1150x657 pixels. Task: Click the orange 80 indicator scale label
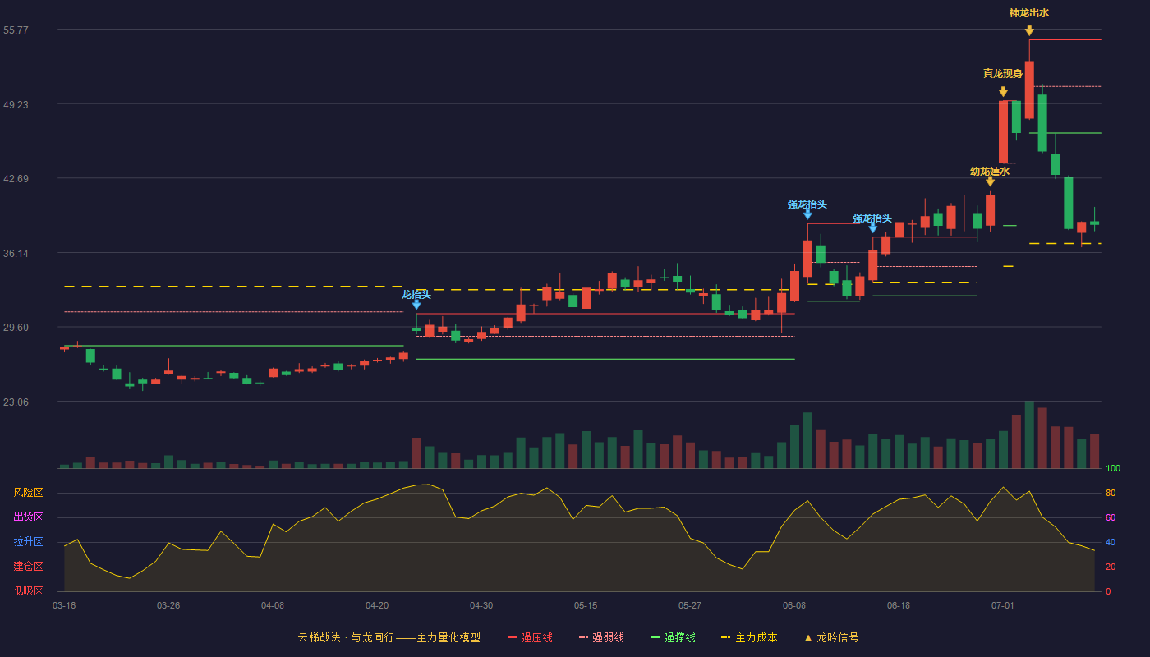click(x=1111, y=493)
